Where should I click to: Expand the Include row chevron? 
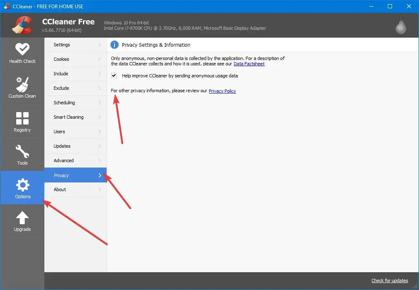tap(100, 74)
